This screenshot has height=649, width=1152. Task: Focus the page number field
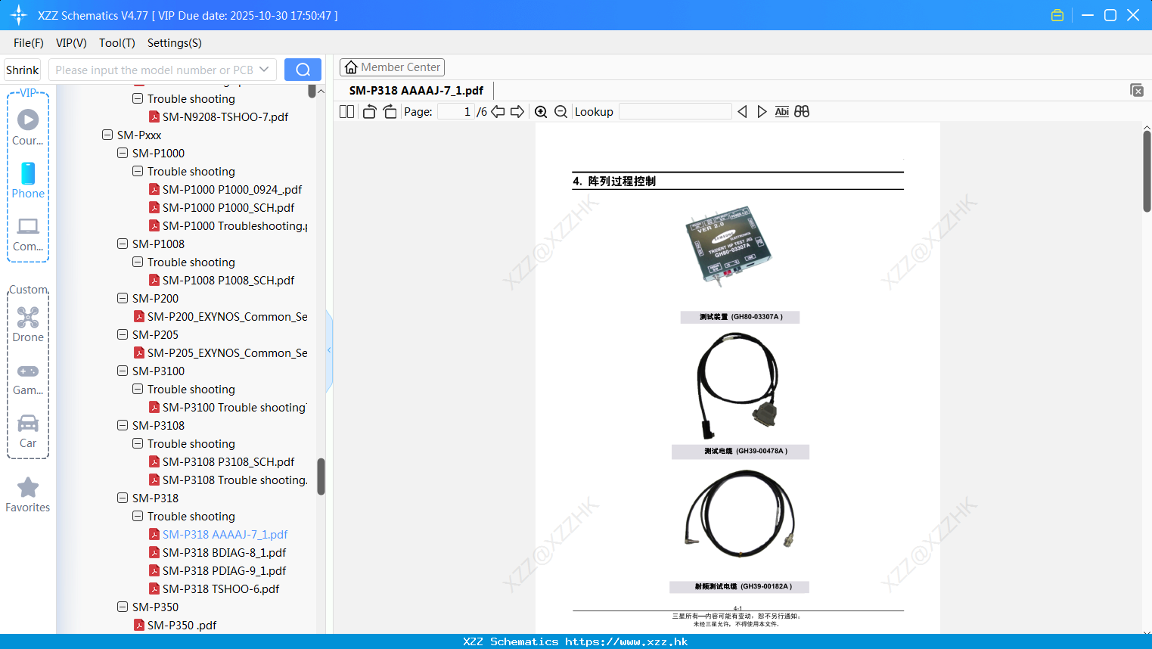coord(457,111)
